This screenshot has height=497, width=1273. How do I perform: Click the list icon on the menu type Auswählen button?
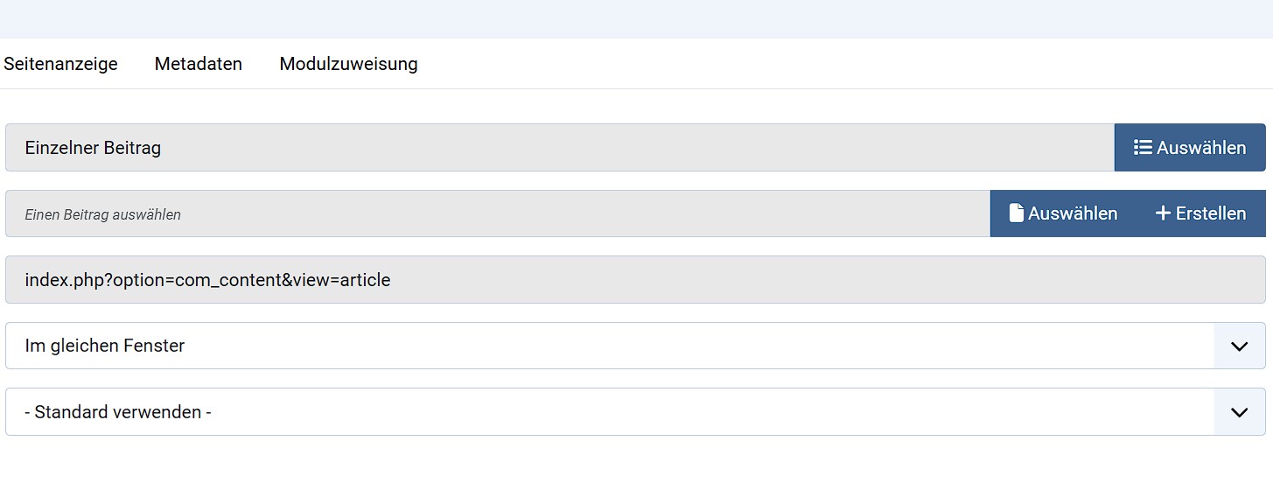coord(1142,148)
